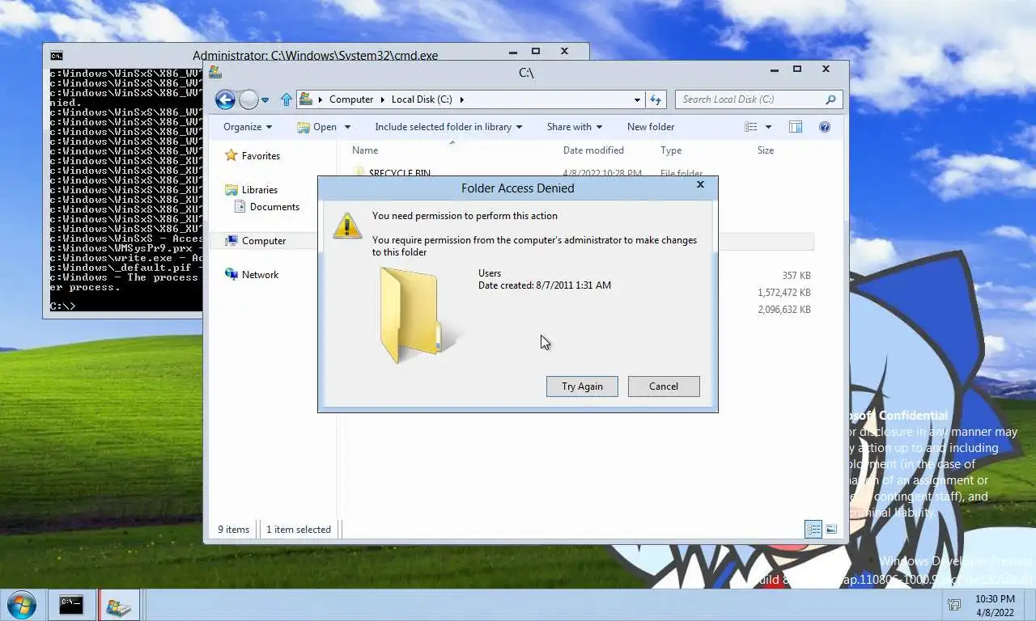Click the Date created text in dialog

545,285
